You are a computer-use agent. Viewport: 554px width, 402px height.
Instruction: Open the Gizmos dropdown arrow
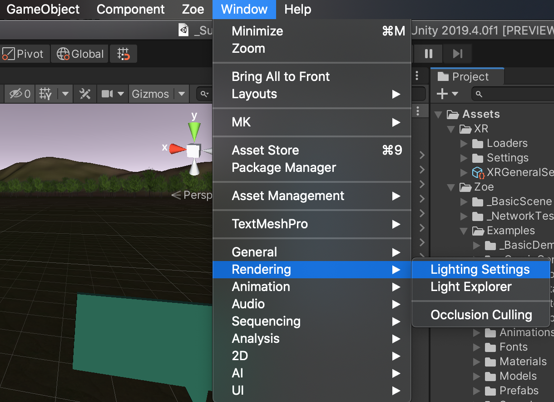click(x=182, y=94)
